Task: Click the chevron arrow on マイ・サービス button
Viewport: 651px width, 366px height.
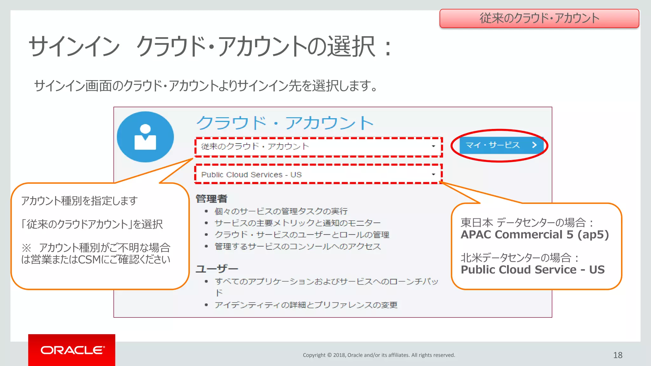Action: [534, 145]
